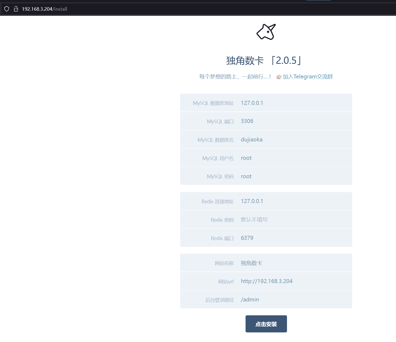Focus the empty Redis 密码 field
This screenshot has height=342, width=396.
point(294,220)
